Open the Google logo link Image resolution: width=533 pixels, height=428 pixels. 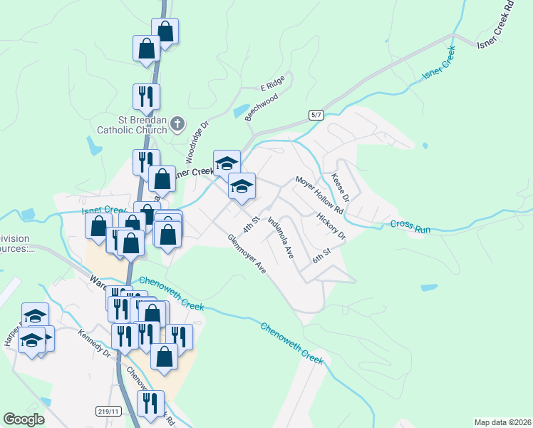(x=24, y=419)
